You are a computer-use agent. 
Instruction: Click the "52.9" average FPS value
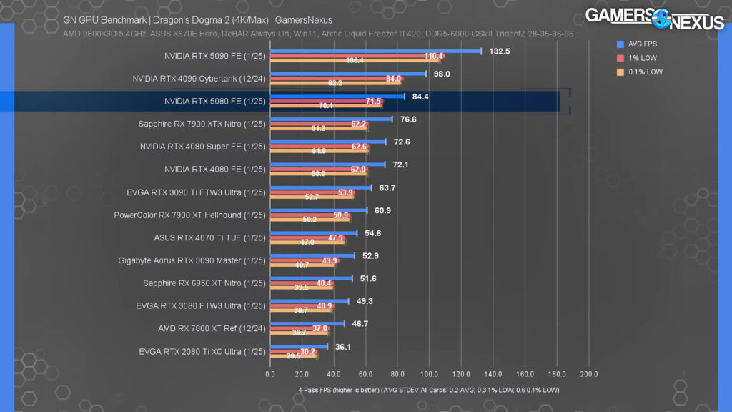click(x=370, y=256)
